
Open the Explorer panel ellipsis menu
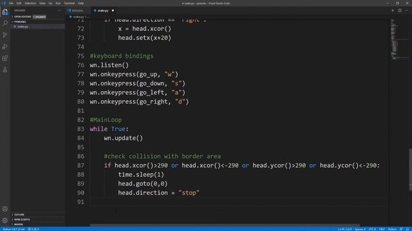pyautogui.click(x=59, y=10)
